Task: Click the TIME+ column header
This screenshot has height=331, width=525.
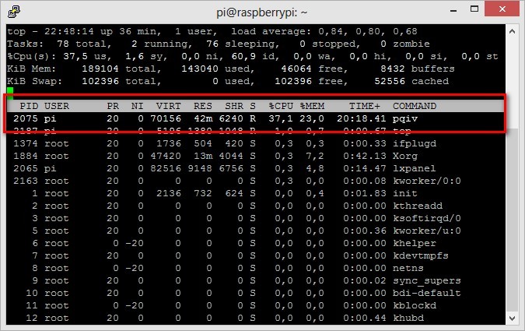Action: pos(365,106)
